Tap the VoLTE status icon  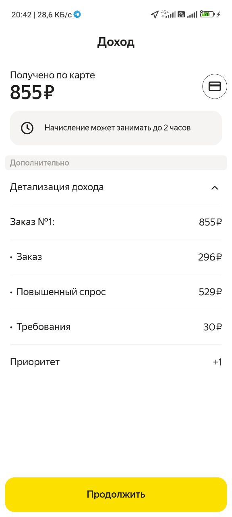[181, 15]
